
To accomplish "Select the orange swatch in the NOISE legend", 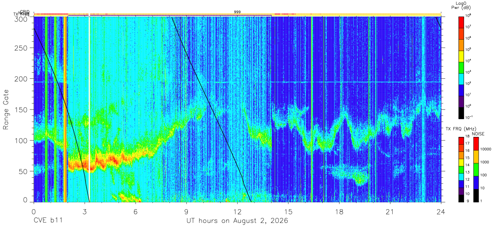I will point(476,156).
